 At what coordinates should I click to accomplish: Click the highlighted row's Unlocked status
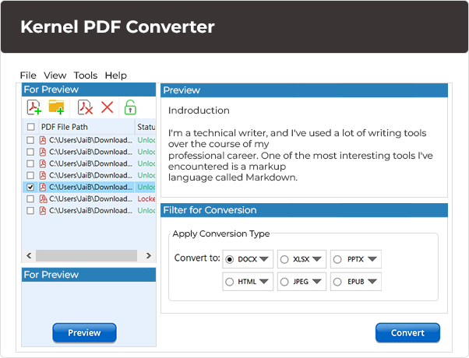pyautogui.click(x=146, y=187)
